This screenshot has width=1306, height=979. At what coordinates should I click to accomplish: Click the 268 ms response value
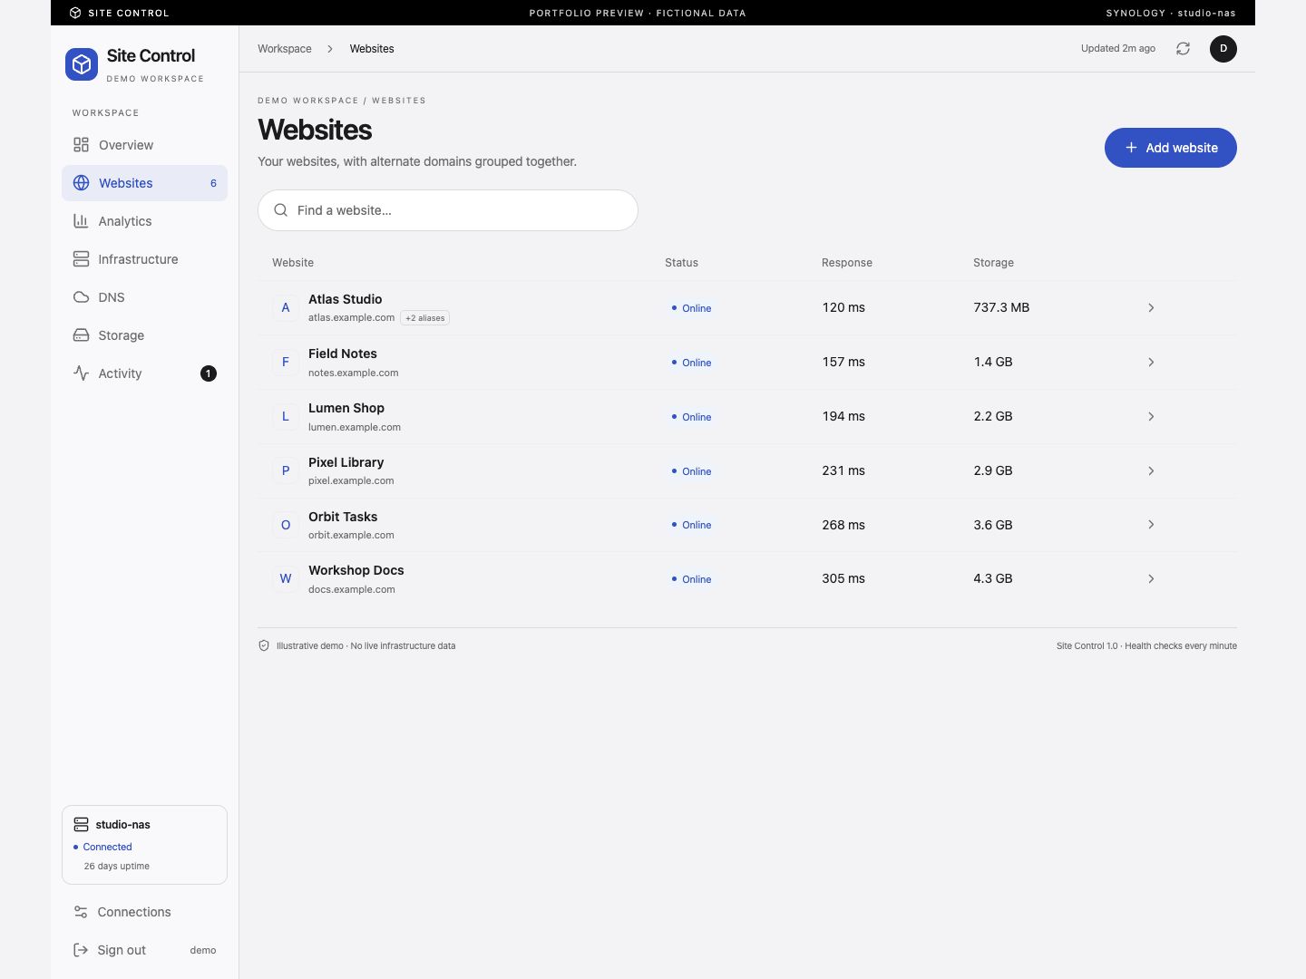click(x=843, y=525)
